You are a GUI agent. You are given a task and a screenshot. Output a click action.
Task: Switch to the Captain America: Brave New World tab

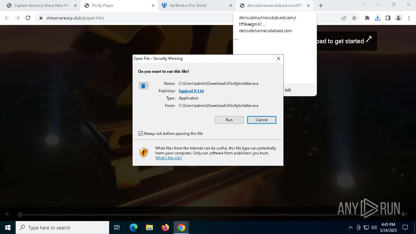[x=42, y=6]
